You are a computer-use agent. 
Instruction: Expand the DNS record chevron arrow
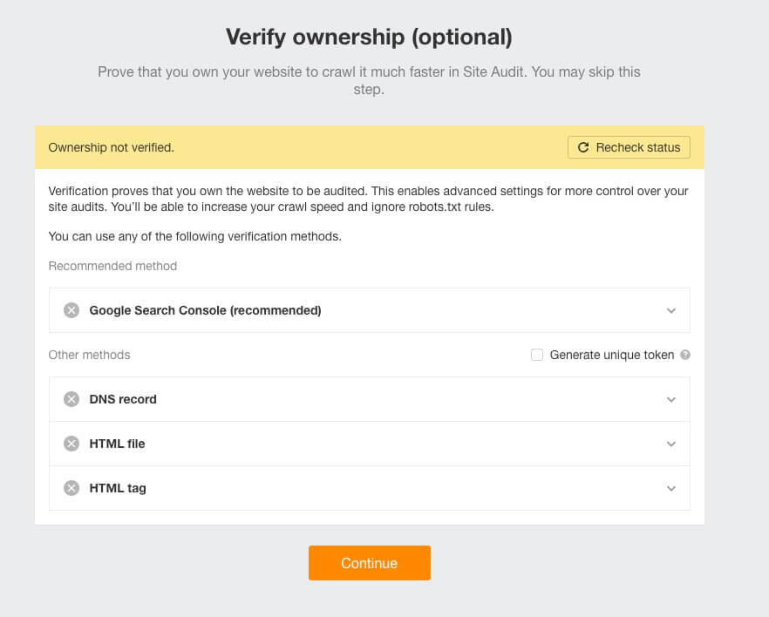670,399
